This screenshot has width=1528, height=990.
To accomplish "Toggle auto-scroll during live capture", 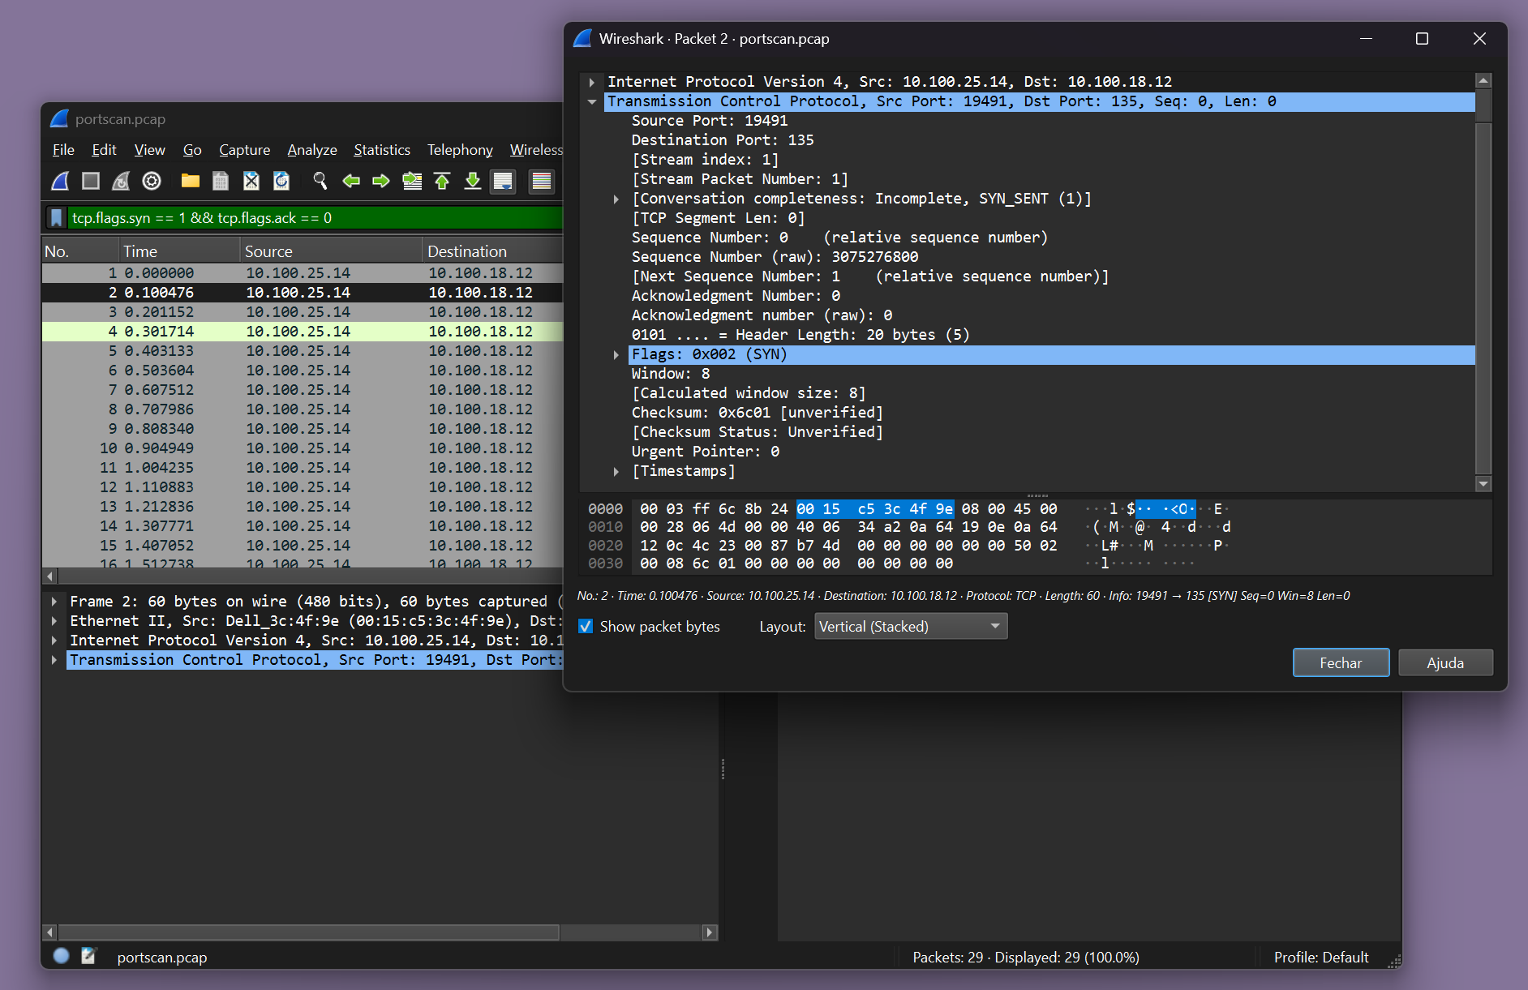I will (x=503, y=181).
